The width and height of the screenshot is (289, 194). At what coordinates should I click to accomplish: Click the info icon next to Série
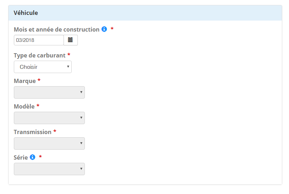tap(33, 157)
